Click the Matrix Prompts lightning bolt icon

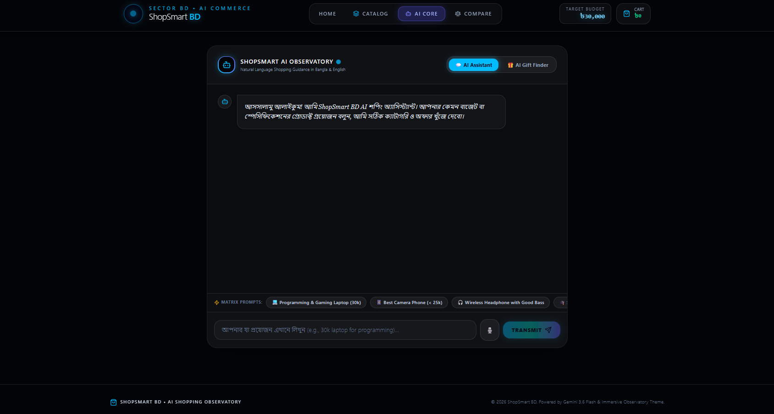217,303
